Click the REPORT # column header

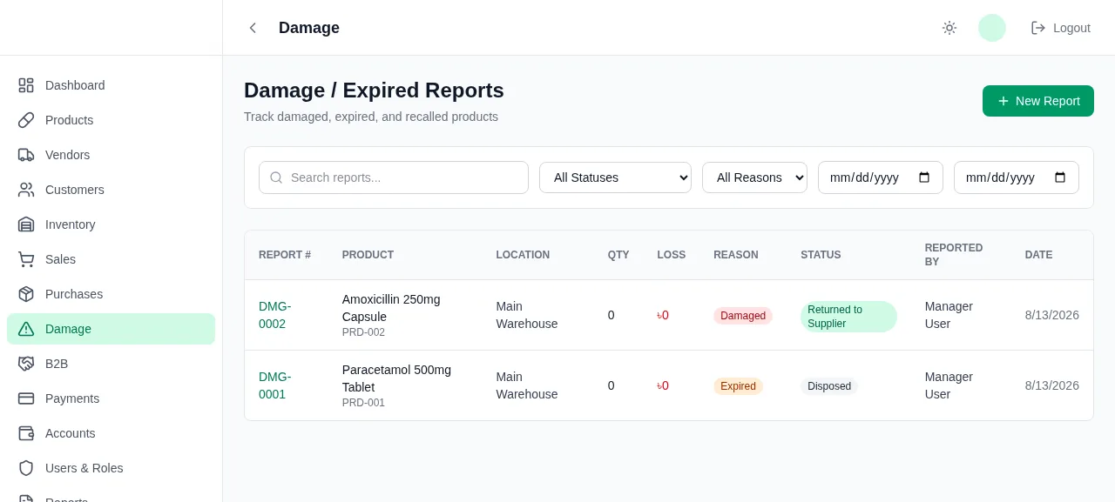click(x=285, y=255)
